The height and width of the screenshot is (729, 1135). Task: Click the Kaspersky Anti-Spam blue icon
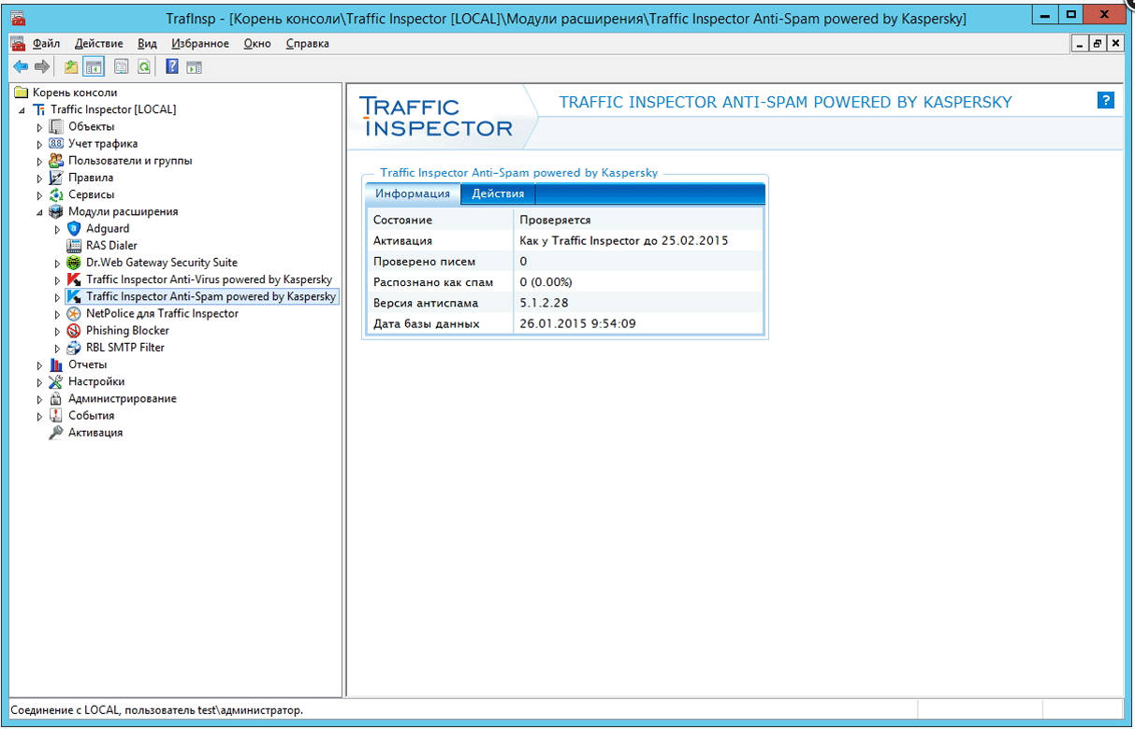tap(74, 296)
